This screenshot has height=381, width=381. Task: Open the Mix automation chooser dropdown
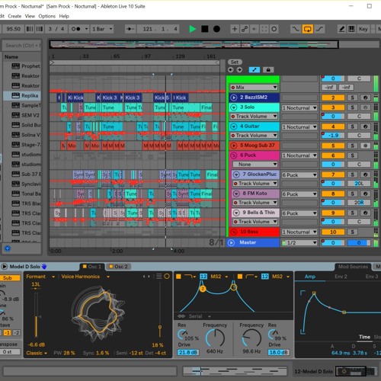coord(254,88)
